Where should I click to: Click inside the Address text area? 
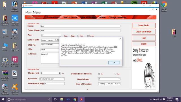point(50,58)
